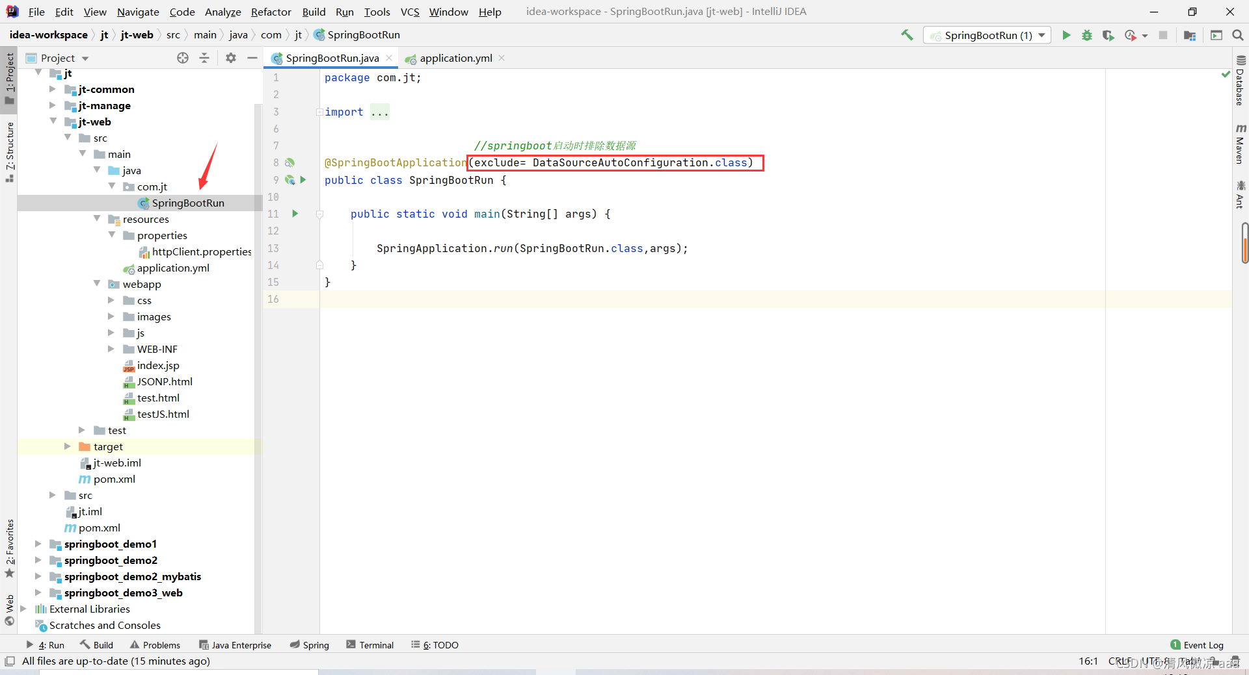Viewport: 1249px width, 675px height.
Task: Toggle the 4: Run tool window
Action: 45,645
